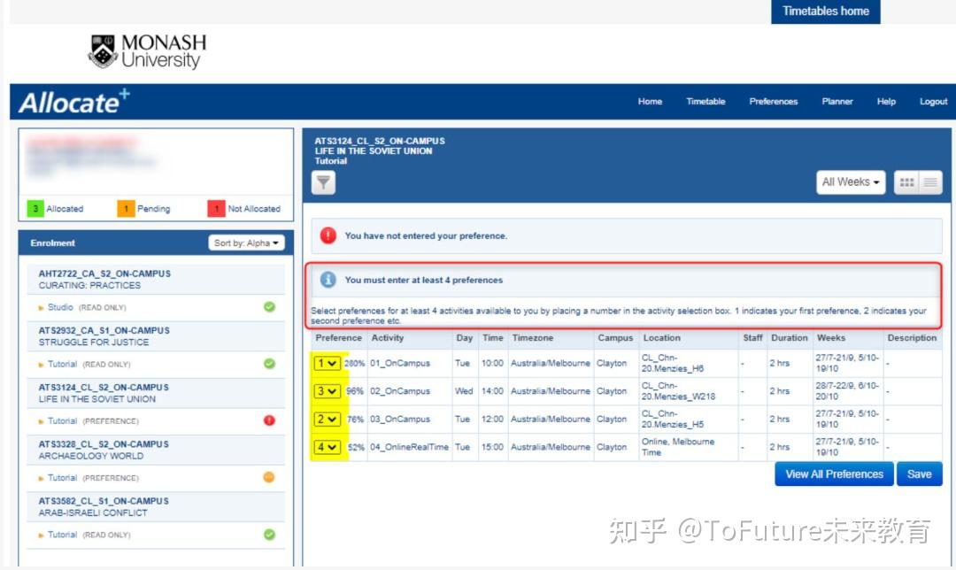Open the Planner menu item
956x570 pixels.
[x=836, y=102]
